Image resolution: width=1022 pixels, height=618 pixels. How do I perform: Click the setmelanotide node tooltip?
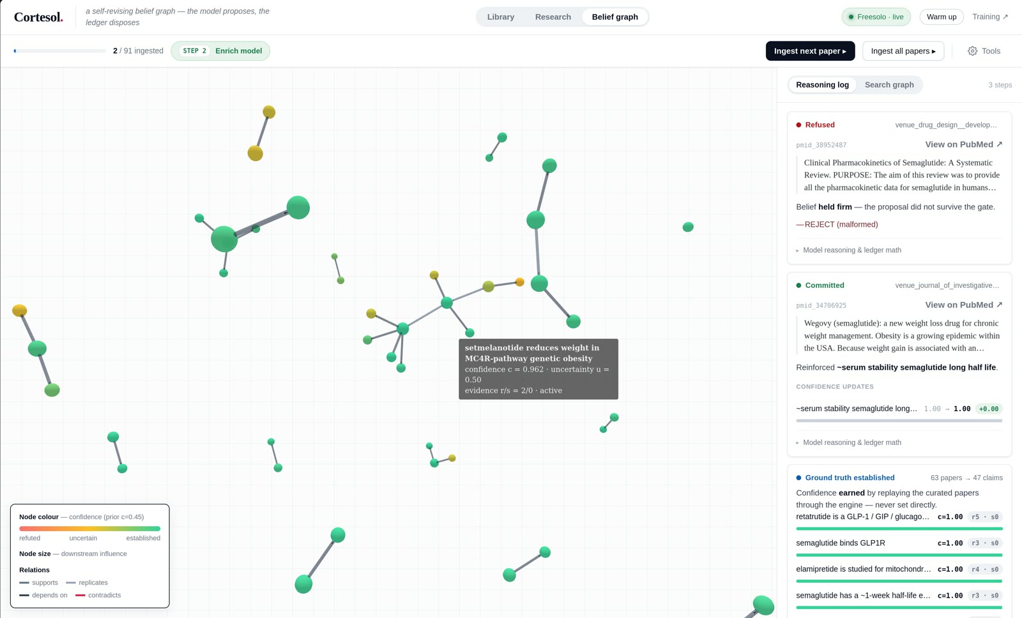[x=538, y=369]
